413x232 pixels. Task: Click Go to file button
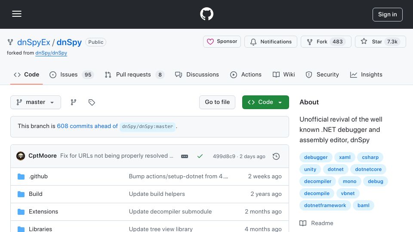[217, 102]
